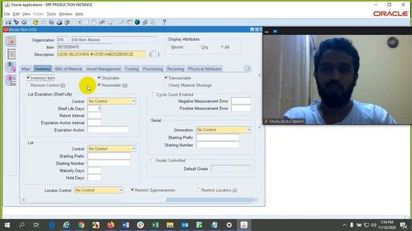The height and width of the screenshot is (231, 412).
Task: Click the Lot Starting Prefix field
Action: (109, 156)
